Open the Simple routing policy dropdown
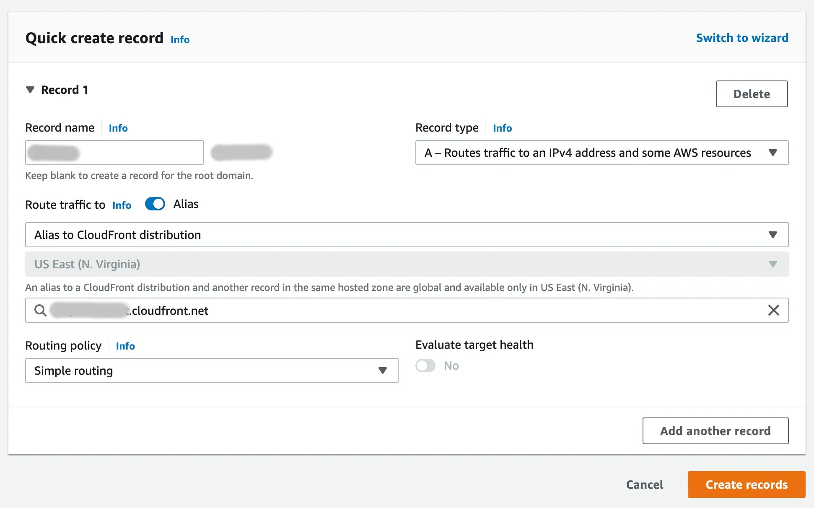Screen dimensions: 814x508 tap(212, 371)
